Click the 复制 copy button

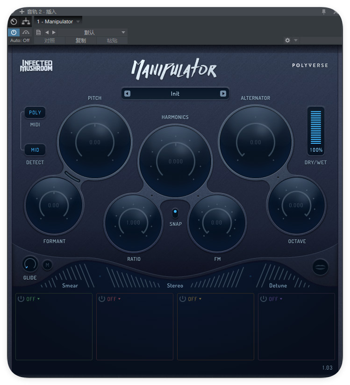tap(81, 41)
